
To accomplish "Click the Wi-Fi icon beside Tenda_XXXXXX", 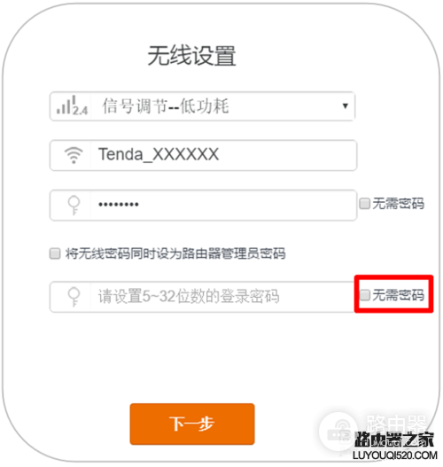I will (74, 155).
